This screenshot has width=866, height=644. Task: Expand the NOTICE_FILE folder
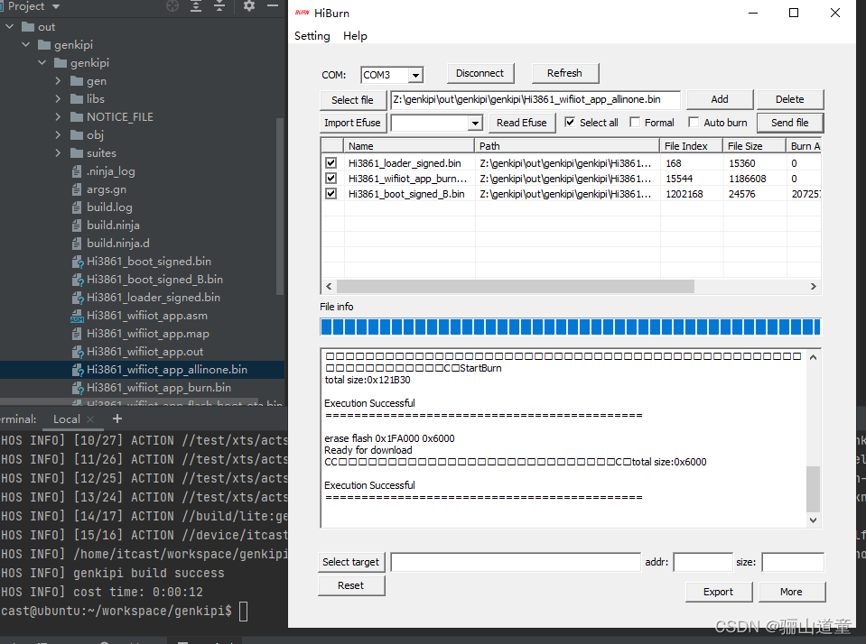[x=58, y=117]
